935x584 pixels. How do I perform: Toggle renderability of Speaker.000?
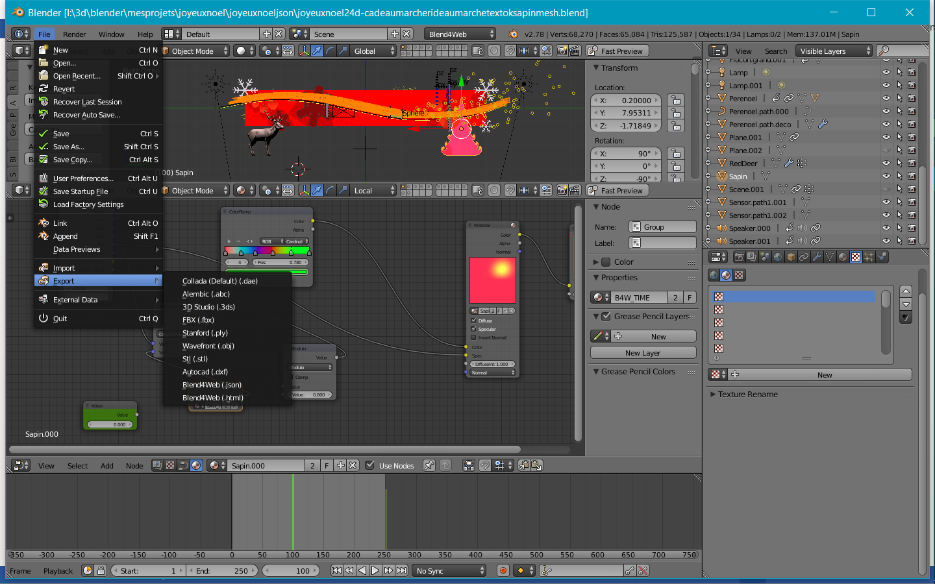912,228
